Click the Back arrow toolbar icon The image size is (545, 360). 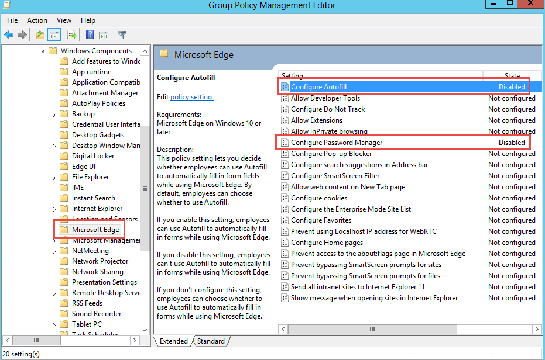9,34
